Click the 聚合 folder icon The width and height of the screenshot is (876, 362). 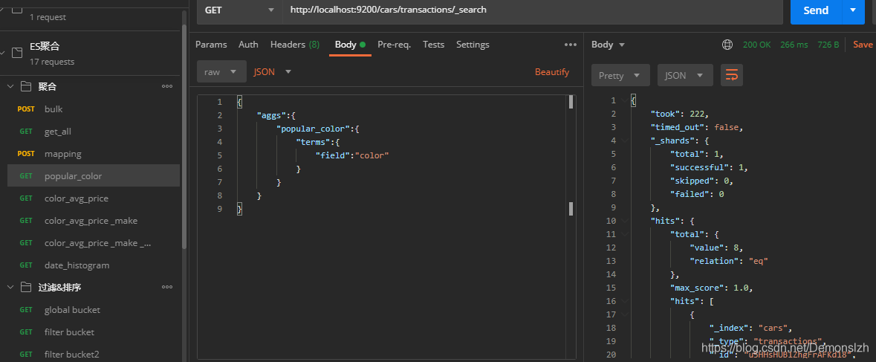pyautogui.click(x=26, y=86)
